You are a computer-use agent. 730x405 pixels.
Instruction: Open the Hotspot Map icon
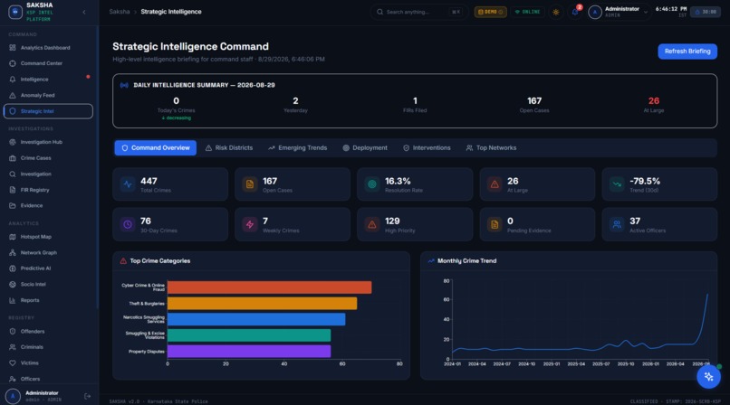click(x=13, y=237)
